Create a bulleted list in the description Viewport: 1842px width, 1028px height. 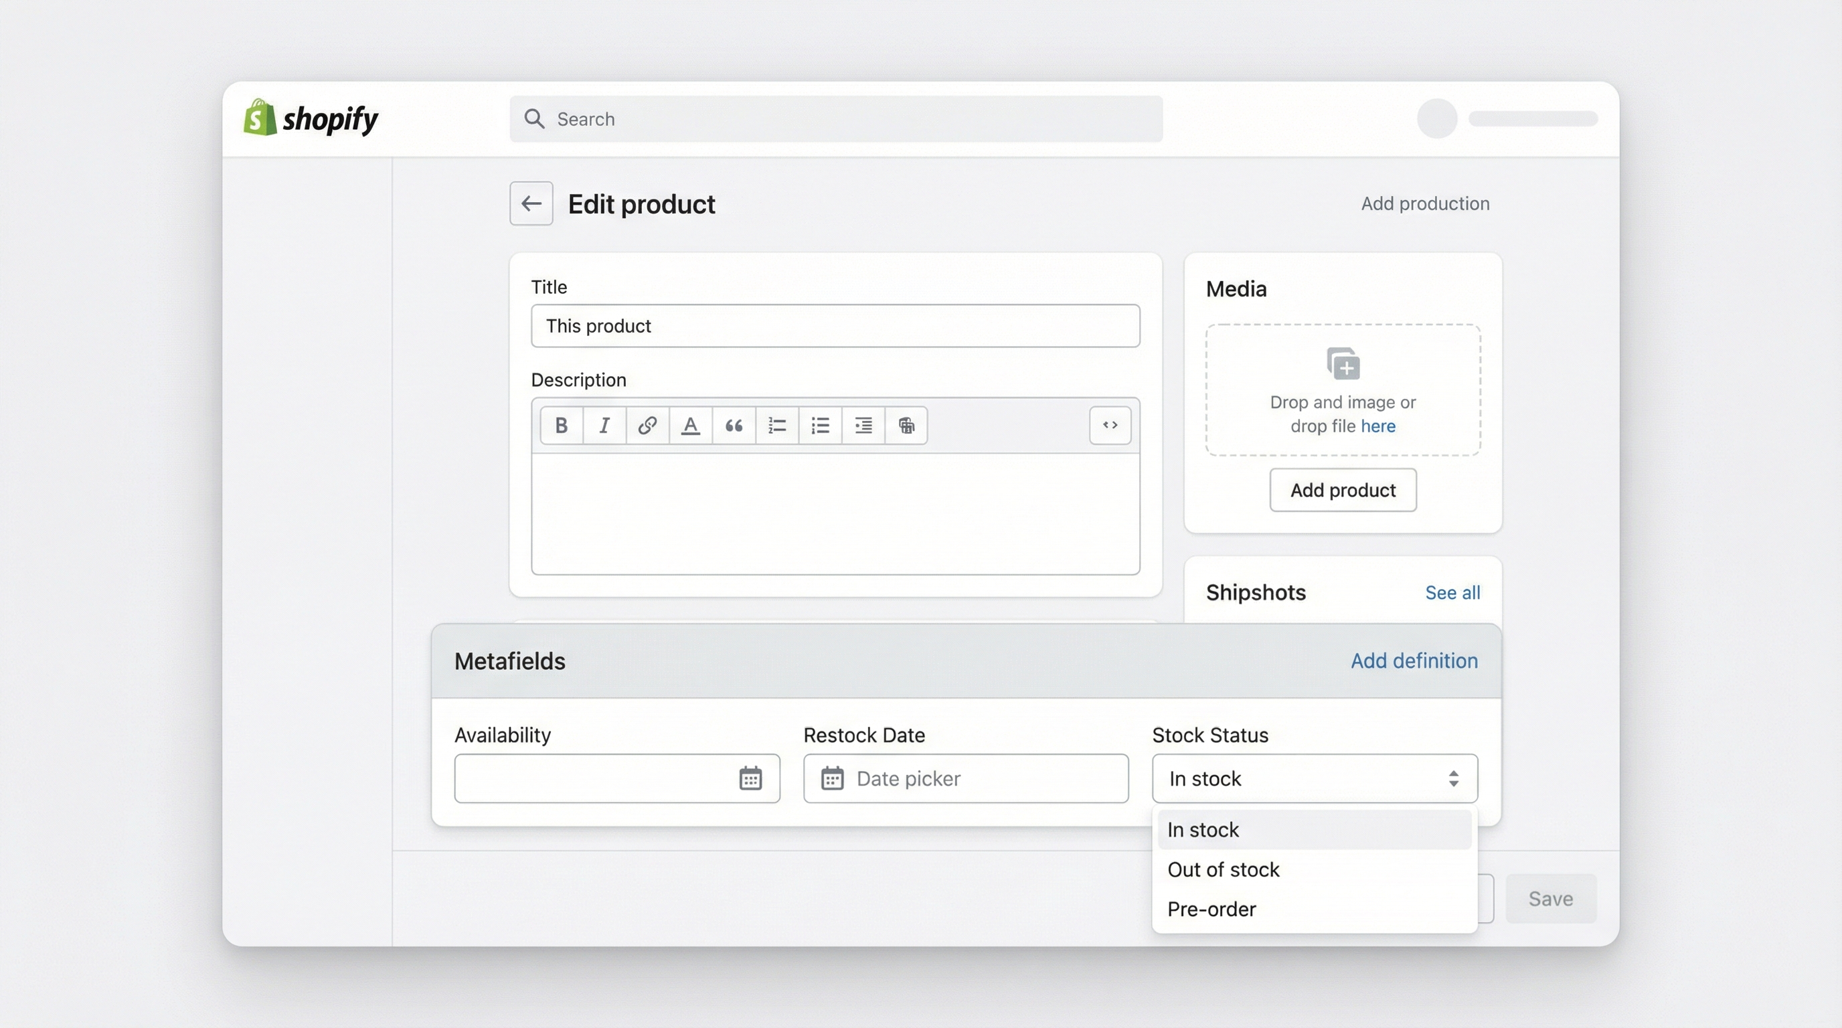point(819,426)
